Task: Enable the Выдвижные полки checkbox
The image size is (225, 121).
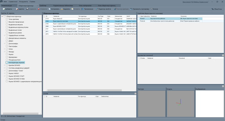Action: (x=7, y=30)
